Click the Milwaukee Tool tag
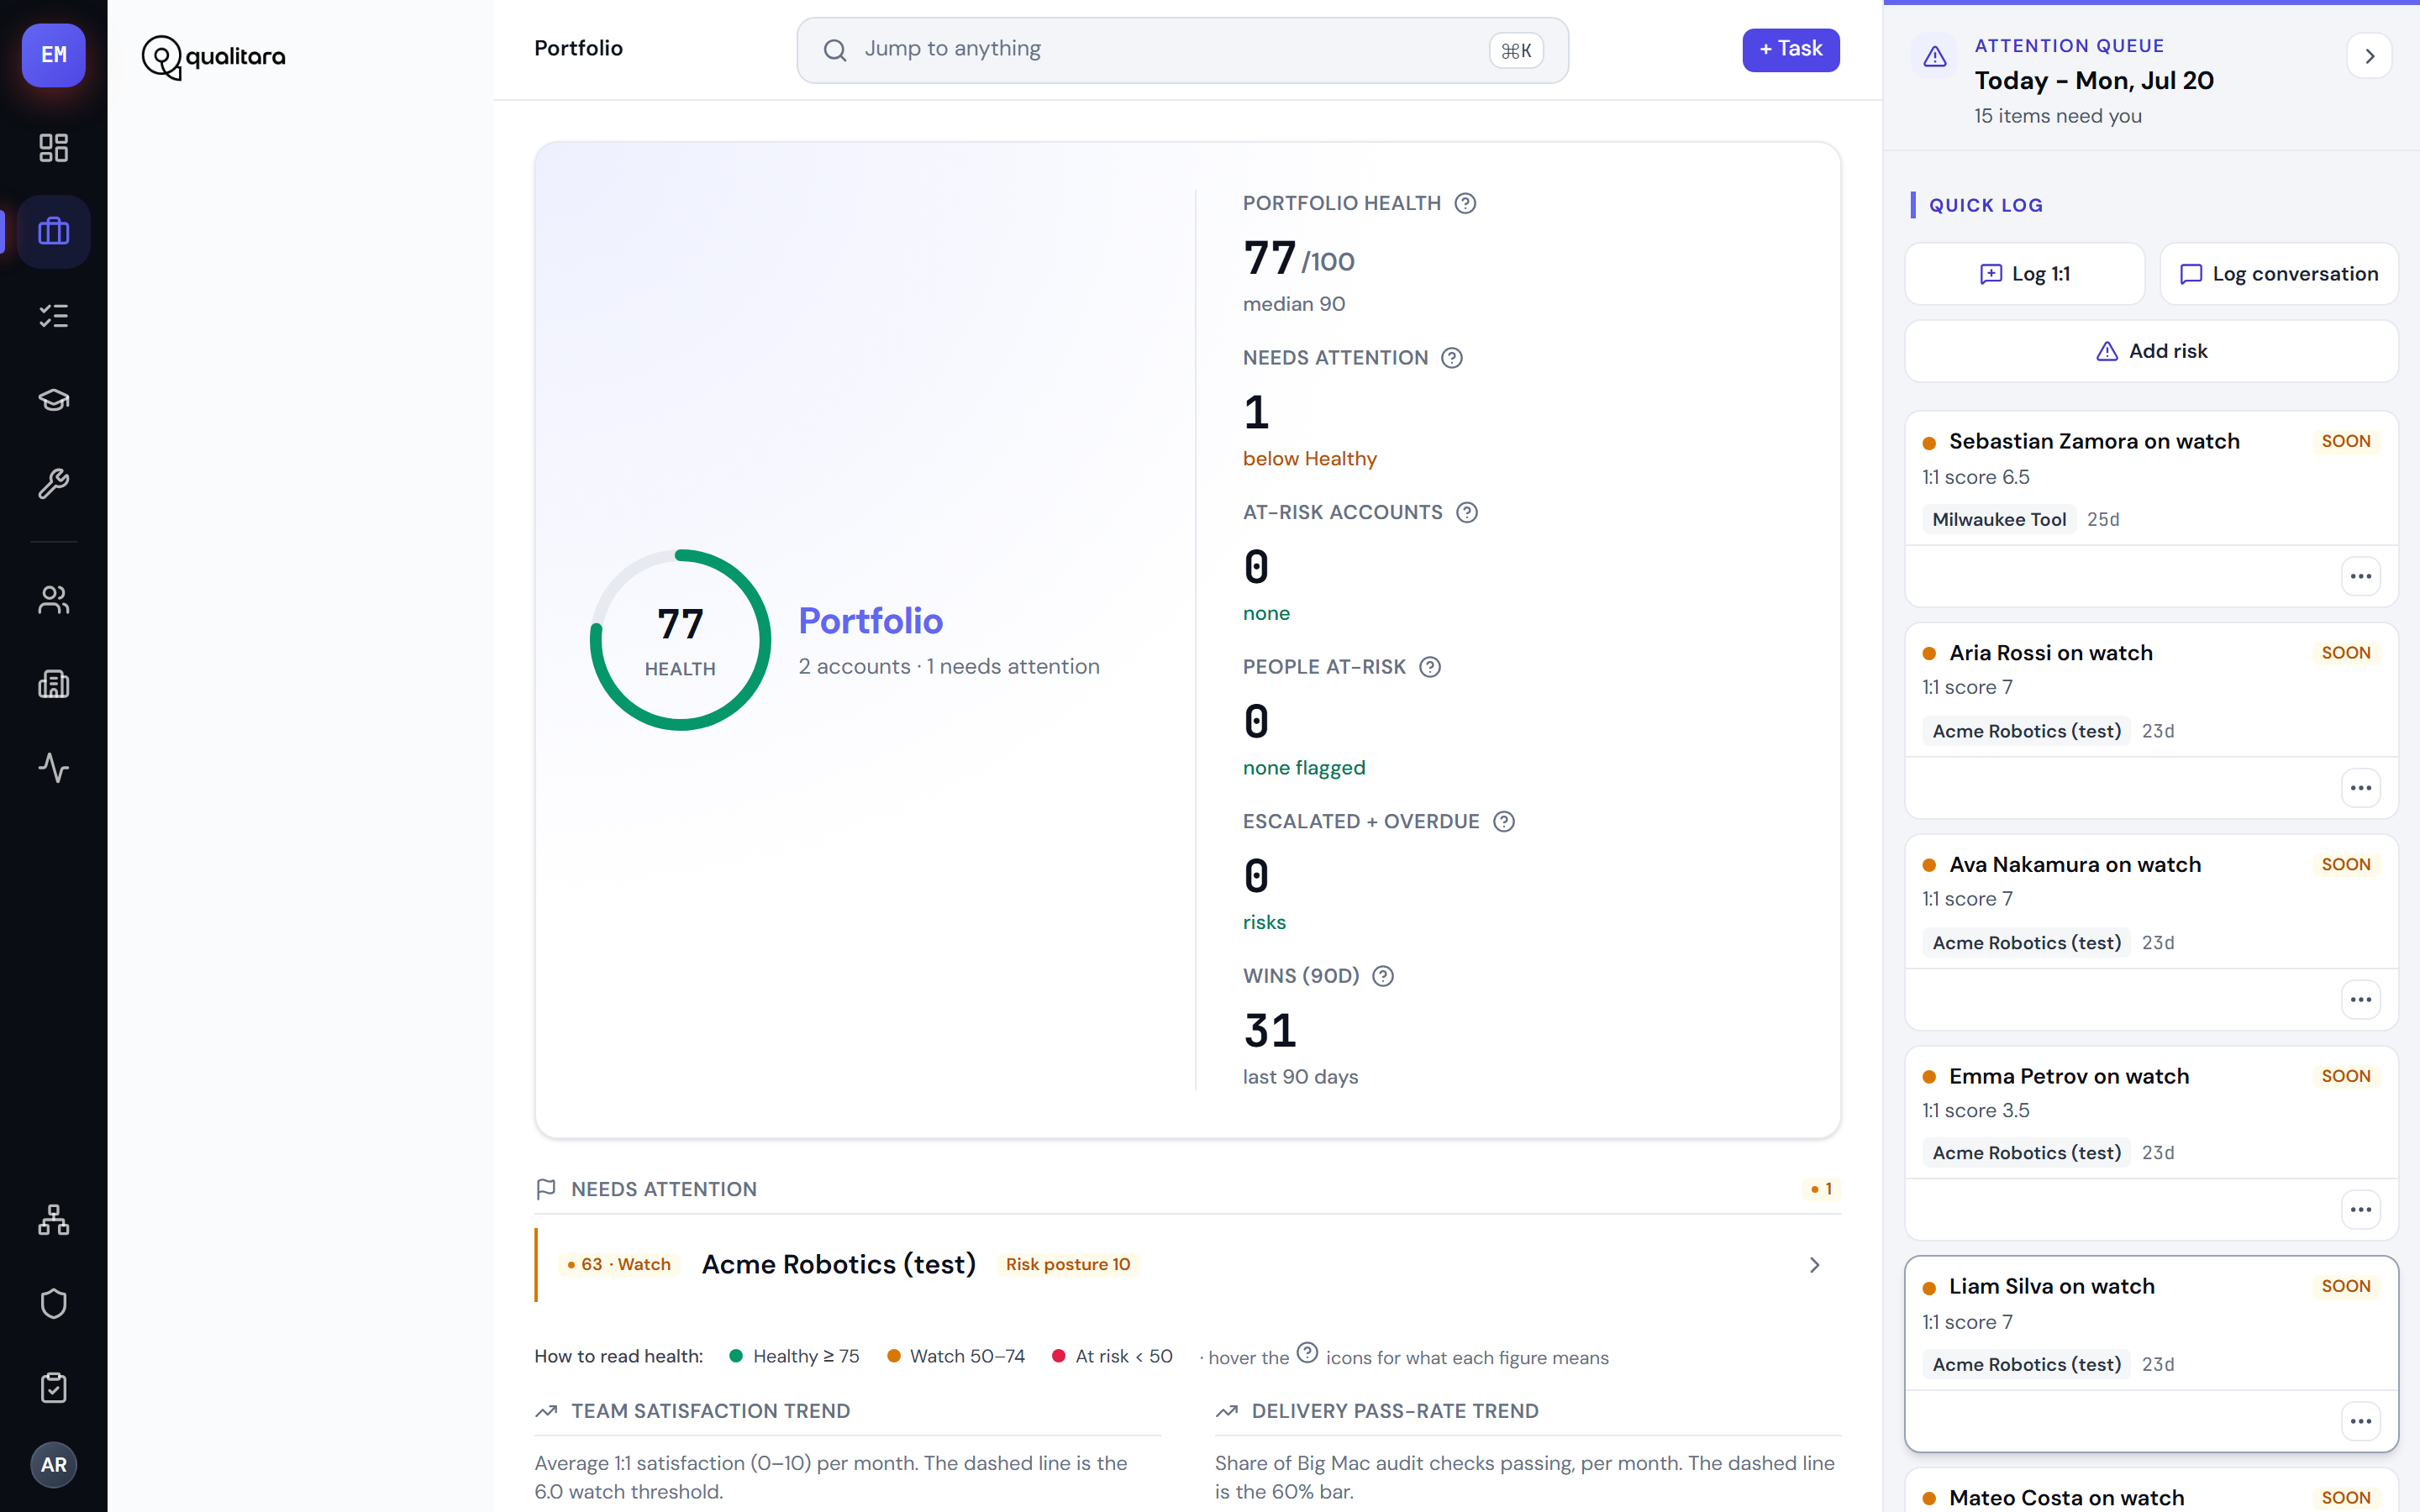 click(x=1999, y=519)
